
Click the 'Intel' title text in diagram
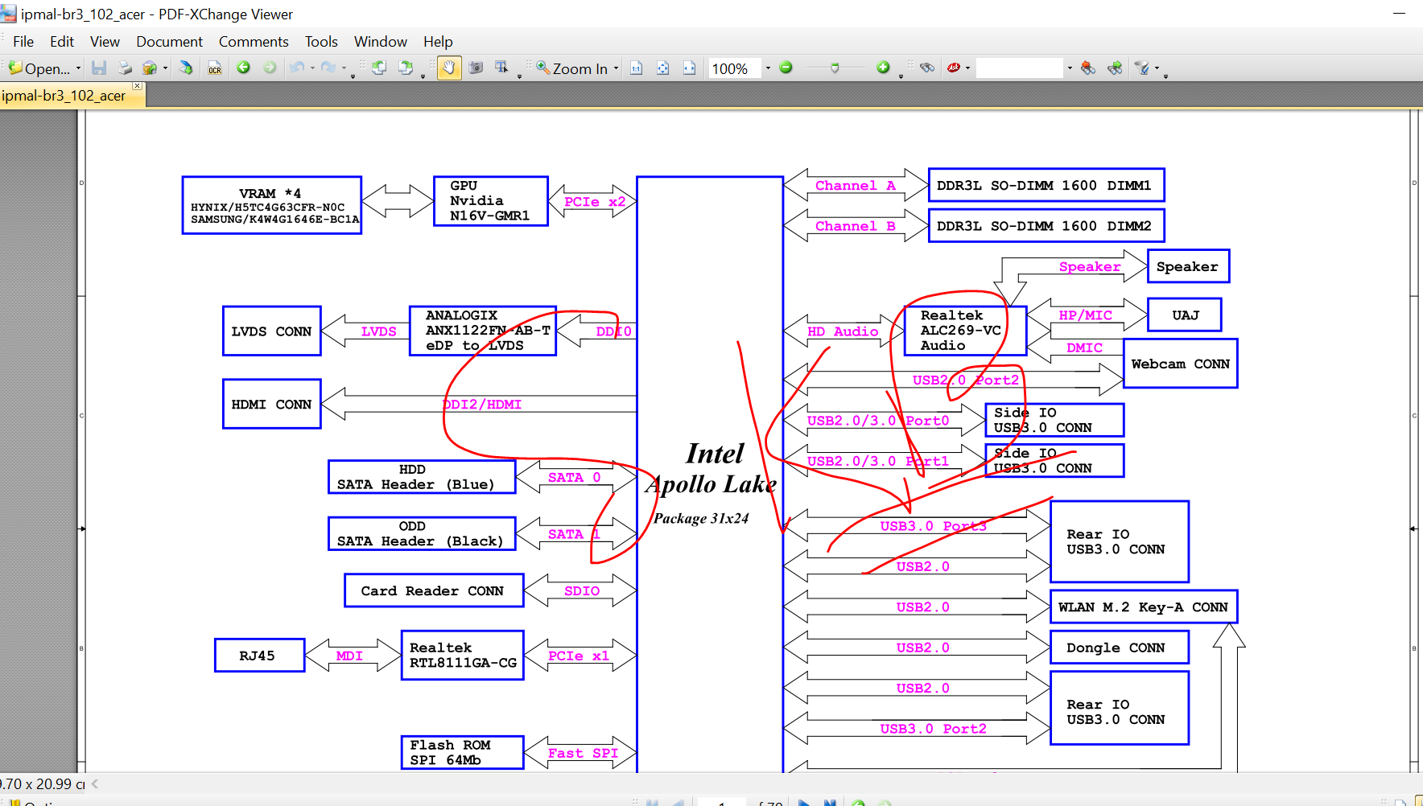coord(715,454)
